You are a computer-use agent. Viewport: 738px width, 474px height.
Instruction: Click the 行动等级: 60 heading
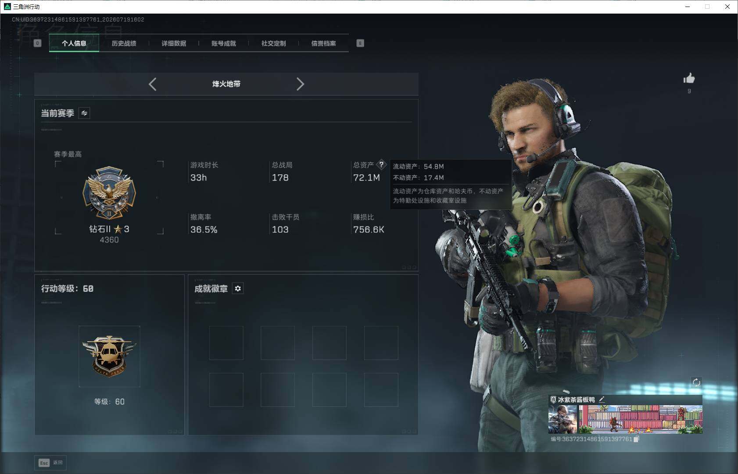tap(67, 288)
